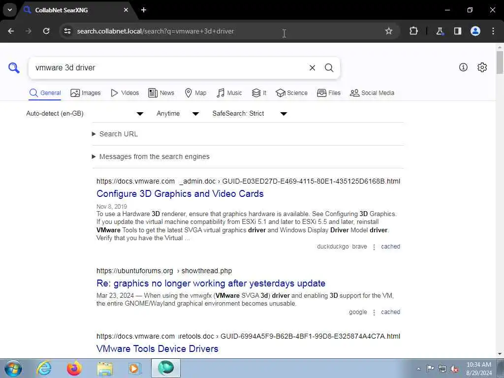Bookmark this page with star
Viewport: 504px width, 378px height.
[389, 31]
